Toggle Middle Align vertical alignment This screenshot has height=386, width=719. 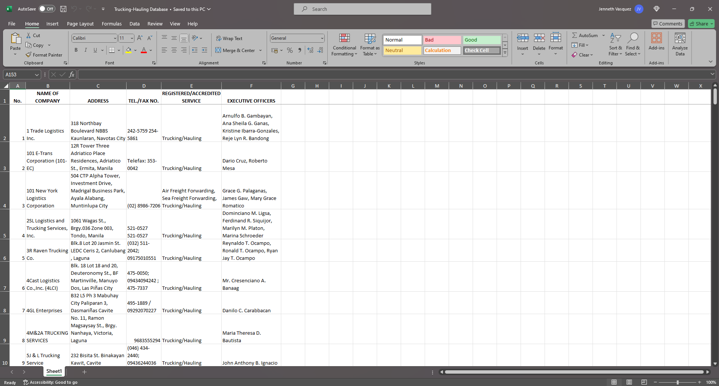[x=174, y=38]
